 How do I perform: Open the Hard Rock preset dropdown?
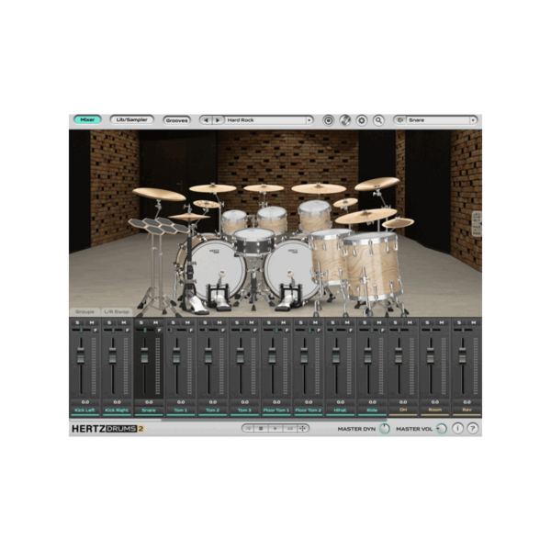[x=309, y=120]
